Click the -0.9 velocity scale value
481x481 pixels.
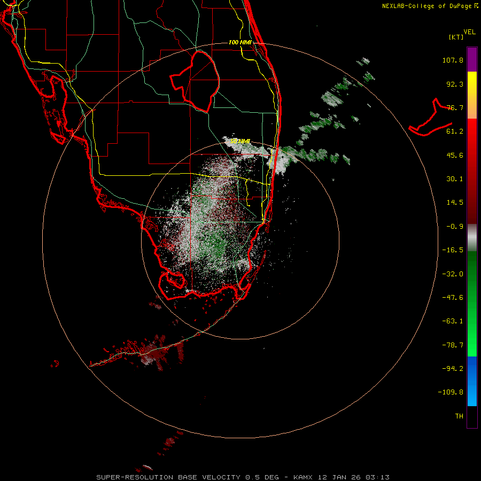[x=455, y=227]
